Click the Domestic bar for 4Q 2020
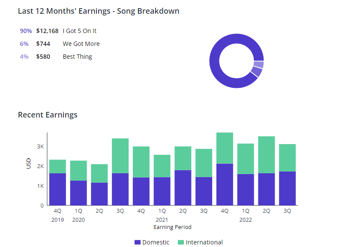 click(x=141, y=191)
